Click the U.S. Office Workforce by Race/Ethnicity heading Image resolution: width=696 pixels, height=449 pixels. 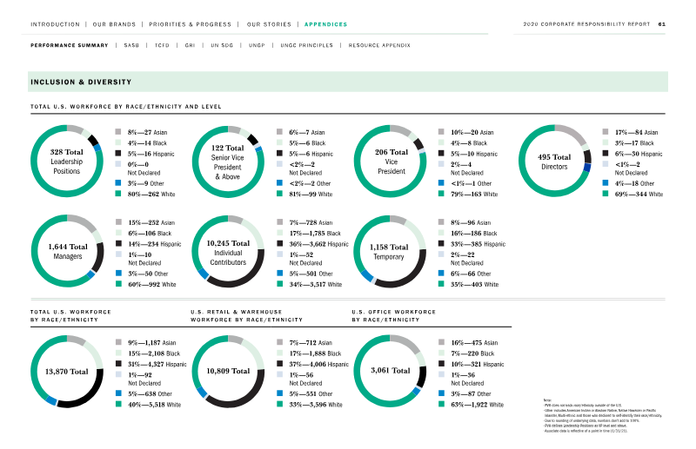click(394, 315)
